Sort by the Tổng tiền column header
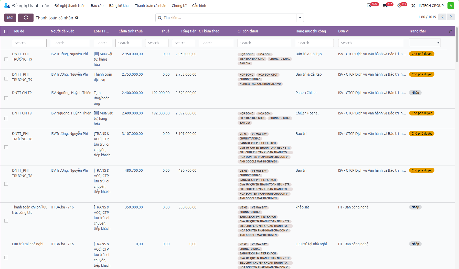 click(188, 31)
